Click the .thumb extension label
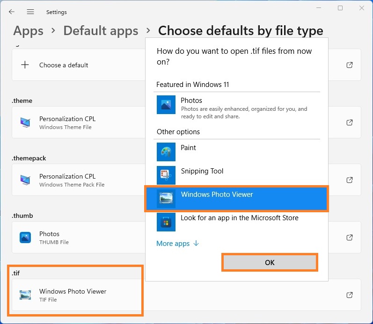Screen dimensions: 373x324 click(x=22, y=216)
